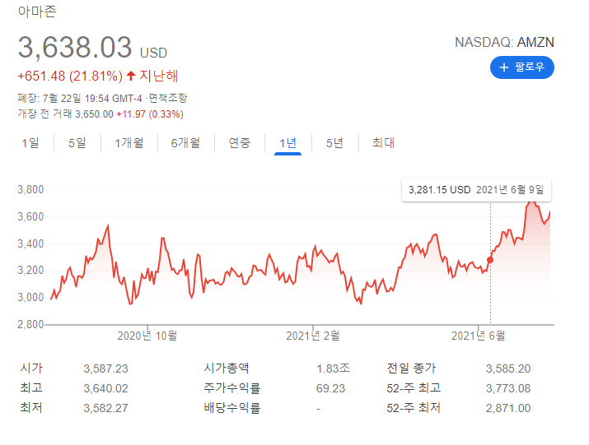Open the 연중 year-to-date tab
Viewport: 589px width, 445px height.
tap(240, 143)
